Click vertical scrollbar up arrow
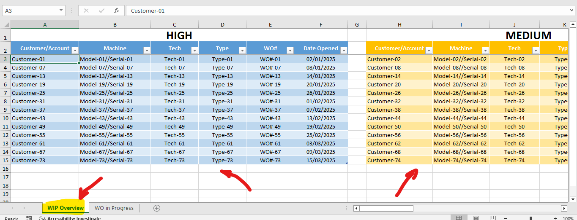This screenshot has height=220, width=577. click(x=573, y=24)
